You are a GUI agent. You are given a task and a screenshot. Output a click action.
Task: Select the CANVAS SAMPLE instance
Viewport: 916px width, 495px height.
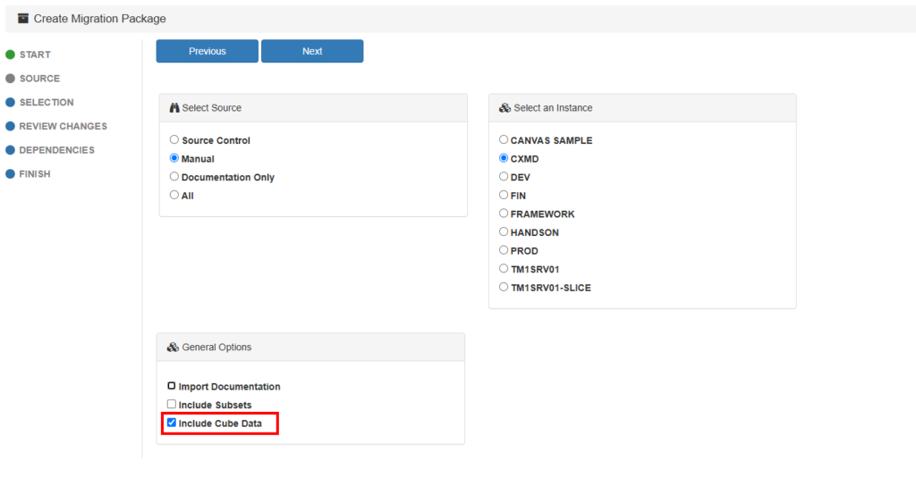coord(504,140)
